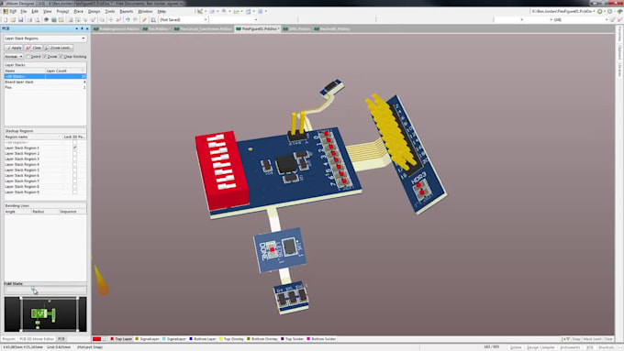
Task: Select the <All Stacks> row
Action: pos(45,76)
